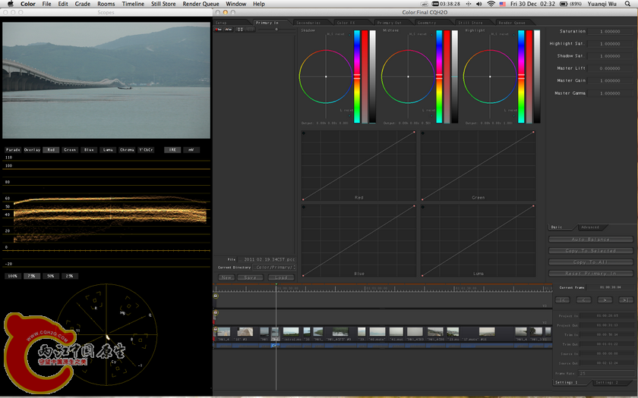
Task: Click the Copy To Selected button
Action: (590, 251)
